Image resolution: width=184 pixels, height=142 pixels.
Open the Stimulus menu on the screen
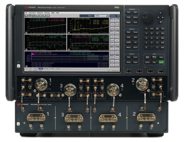point(47,13)
